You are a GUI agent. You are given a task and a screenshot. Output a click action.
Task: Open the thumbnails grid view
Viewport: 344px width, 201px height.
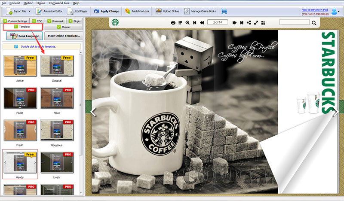(180, 23)
